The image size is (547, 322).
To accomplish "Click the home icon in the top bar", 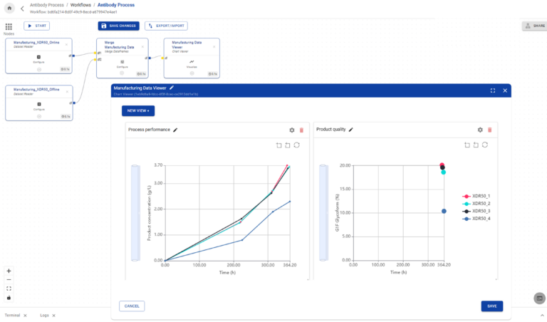I will [x=9, y=8].
